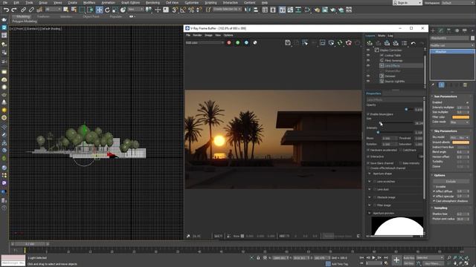Image resolution: width=476 pixels, height=267 pixels.
Task: Toggle the 3D Snaps icon
Action: 175,10
